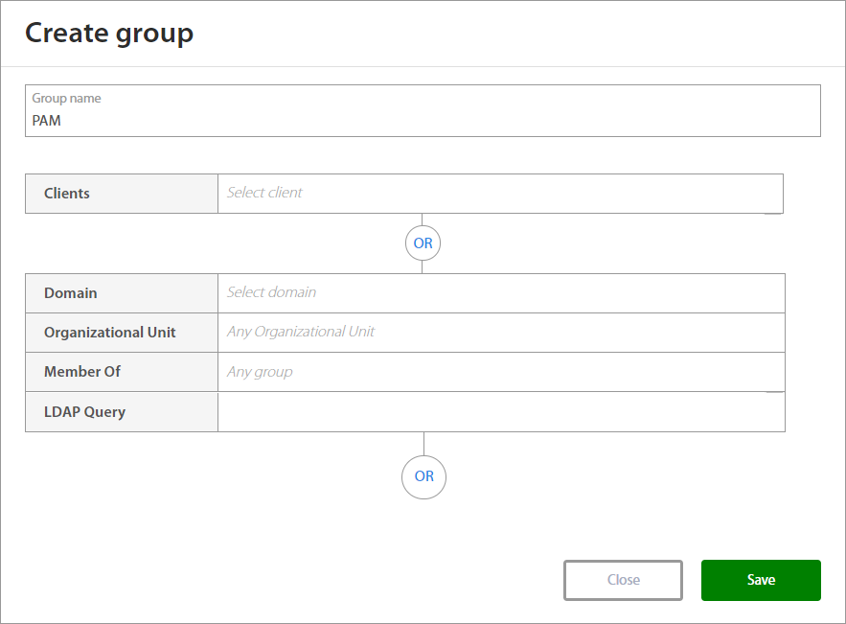
Task: Click the Organizational Unit row label
Action: coord(110,333)
